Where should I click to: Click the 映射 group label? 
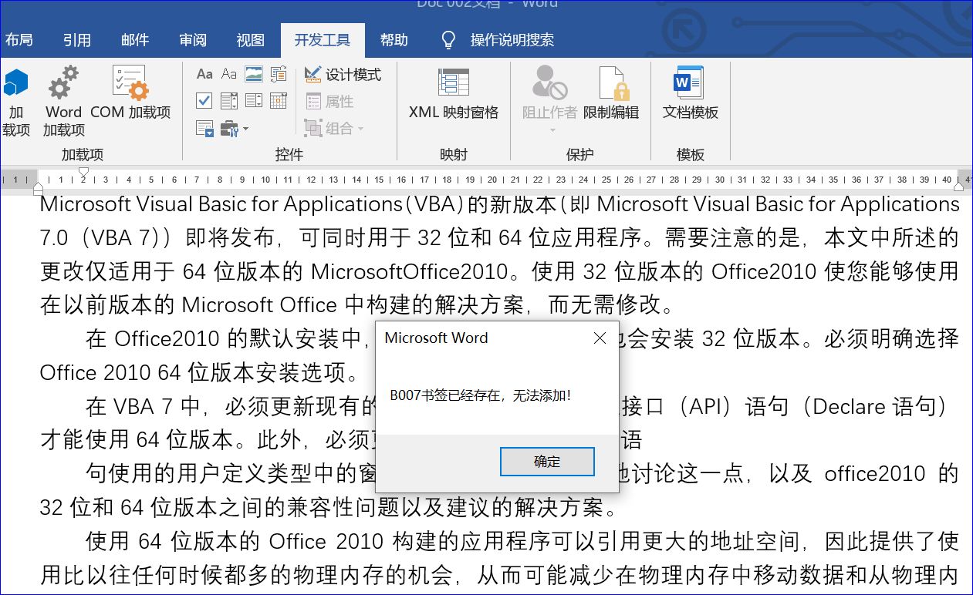454,155
